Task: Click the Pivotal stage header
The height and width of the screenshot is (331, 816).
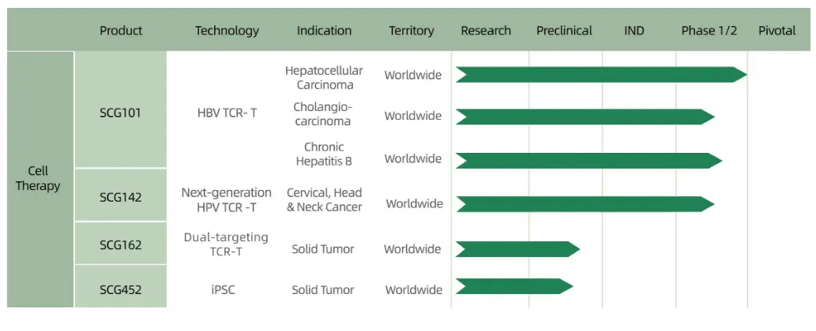Action: [x=777, y=31]
